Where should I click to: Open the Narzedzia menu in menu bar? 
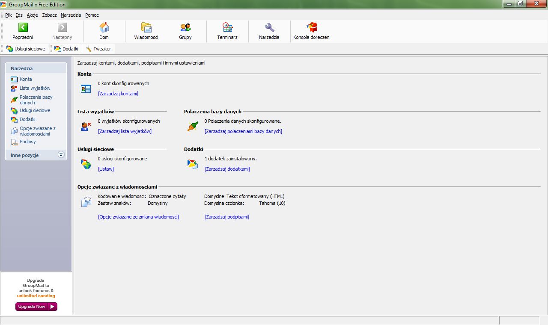click(x=71, y=15)
